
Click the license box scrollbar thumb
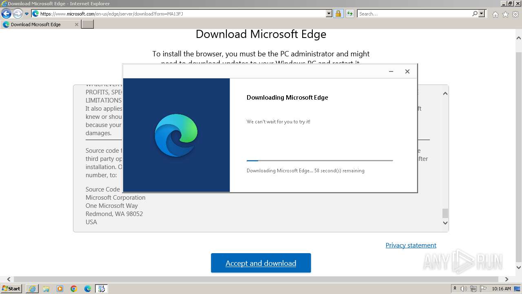point(445,213)
